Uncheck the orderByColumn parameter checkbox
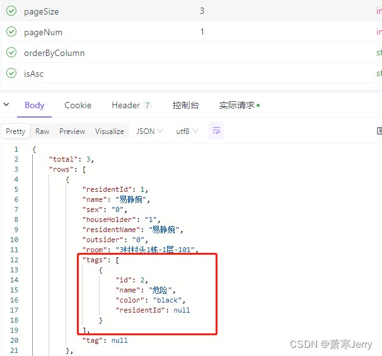 pyautogui.click(x=11, y=52)
